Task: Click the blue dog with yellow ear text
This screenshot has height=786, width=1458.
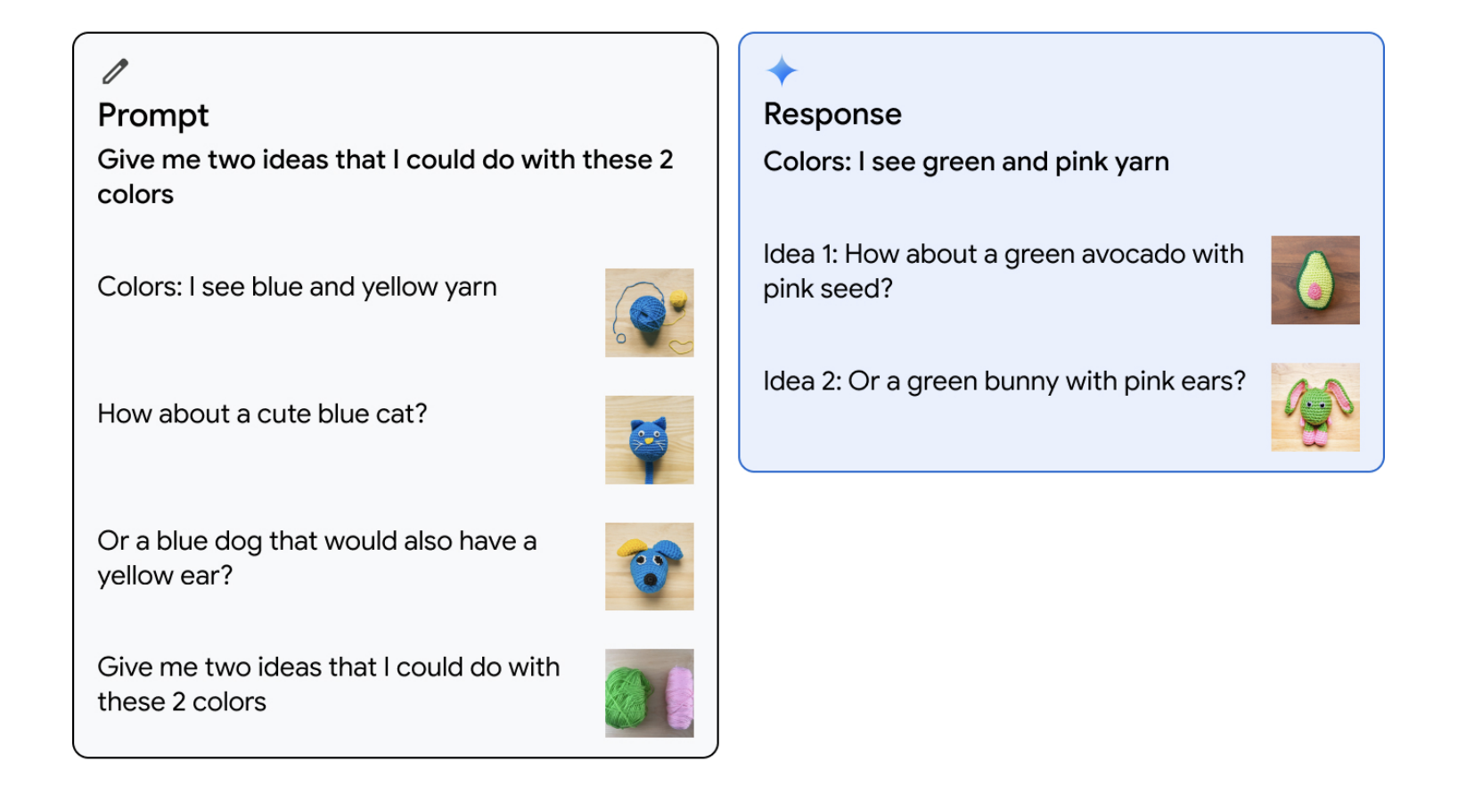Action: 316,558
